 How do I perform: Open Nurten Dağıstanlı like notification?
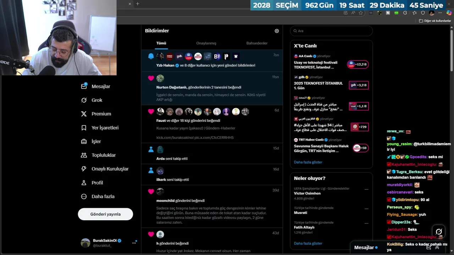tap(212, 88)
